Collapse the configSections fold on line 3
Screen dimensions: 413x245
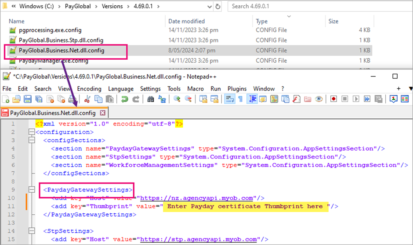pos(31,141)
